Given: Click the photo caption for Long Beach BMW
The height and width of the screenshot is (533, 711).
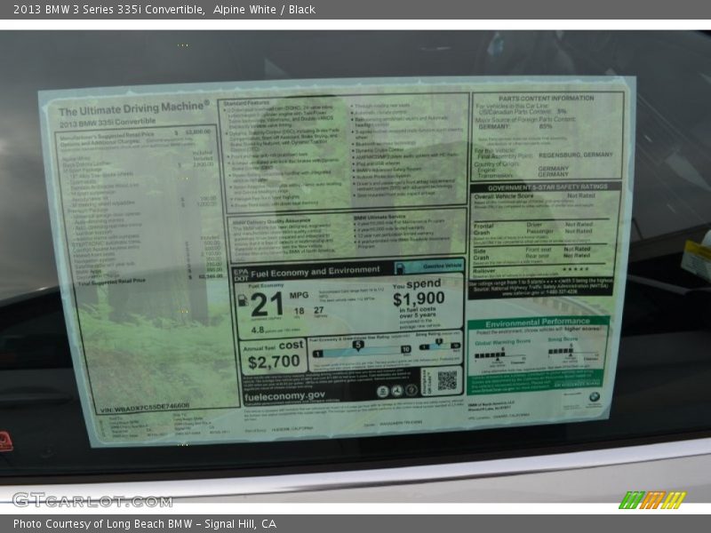Looking at the screenshot, I should point(145,524).
